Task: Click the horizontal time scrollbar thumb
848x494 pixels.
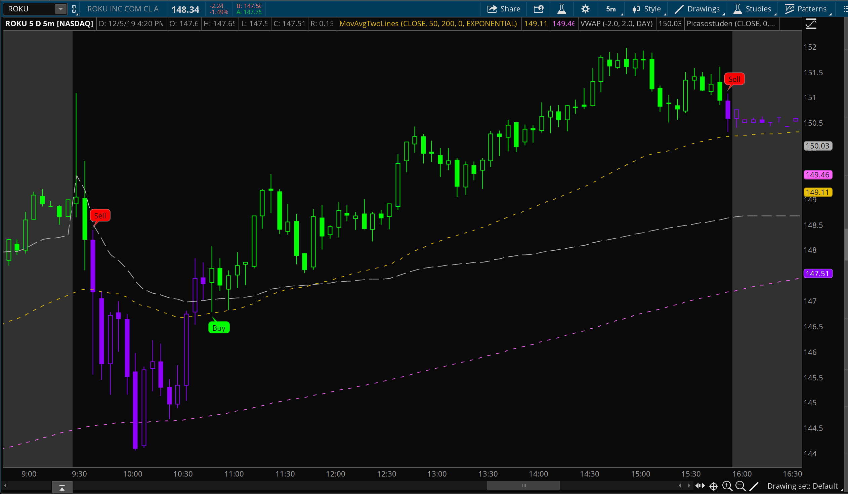Action: point(523,486)
